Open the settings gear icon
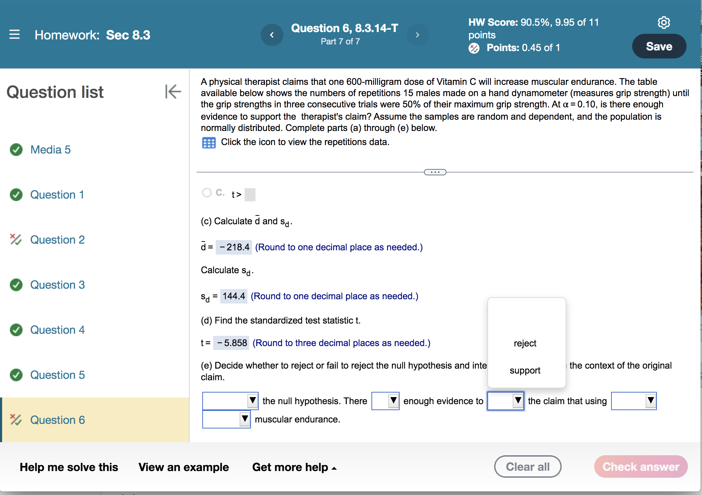 point(664,23)
